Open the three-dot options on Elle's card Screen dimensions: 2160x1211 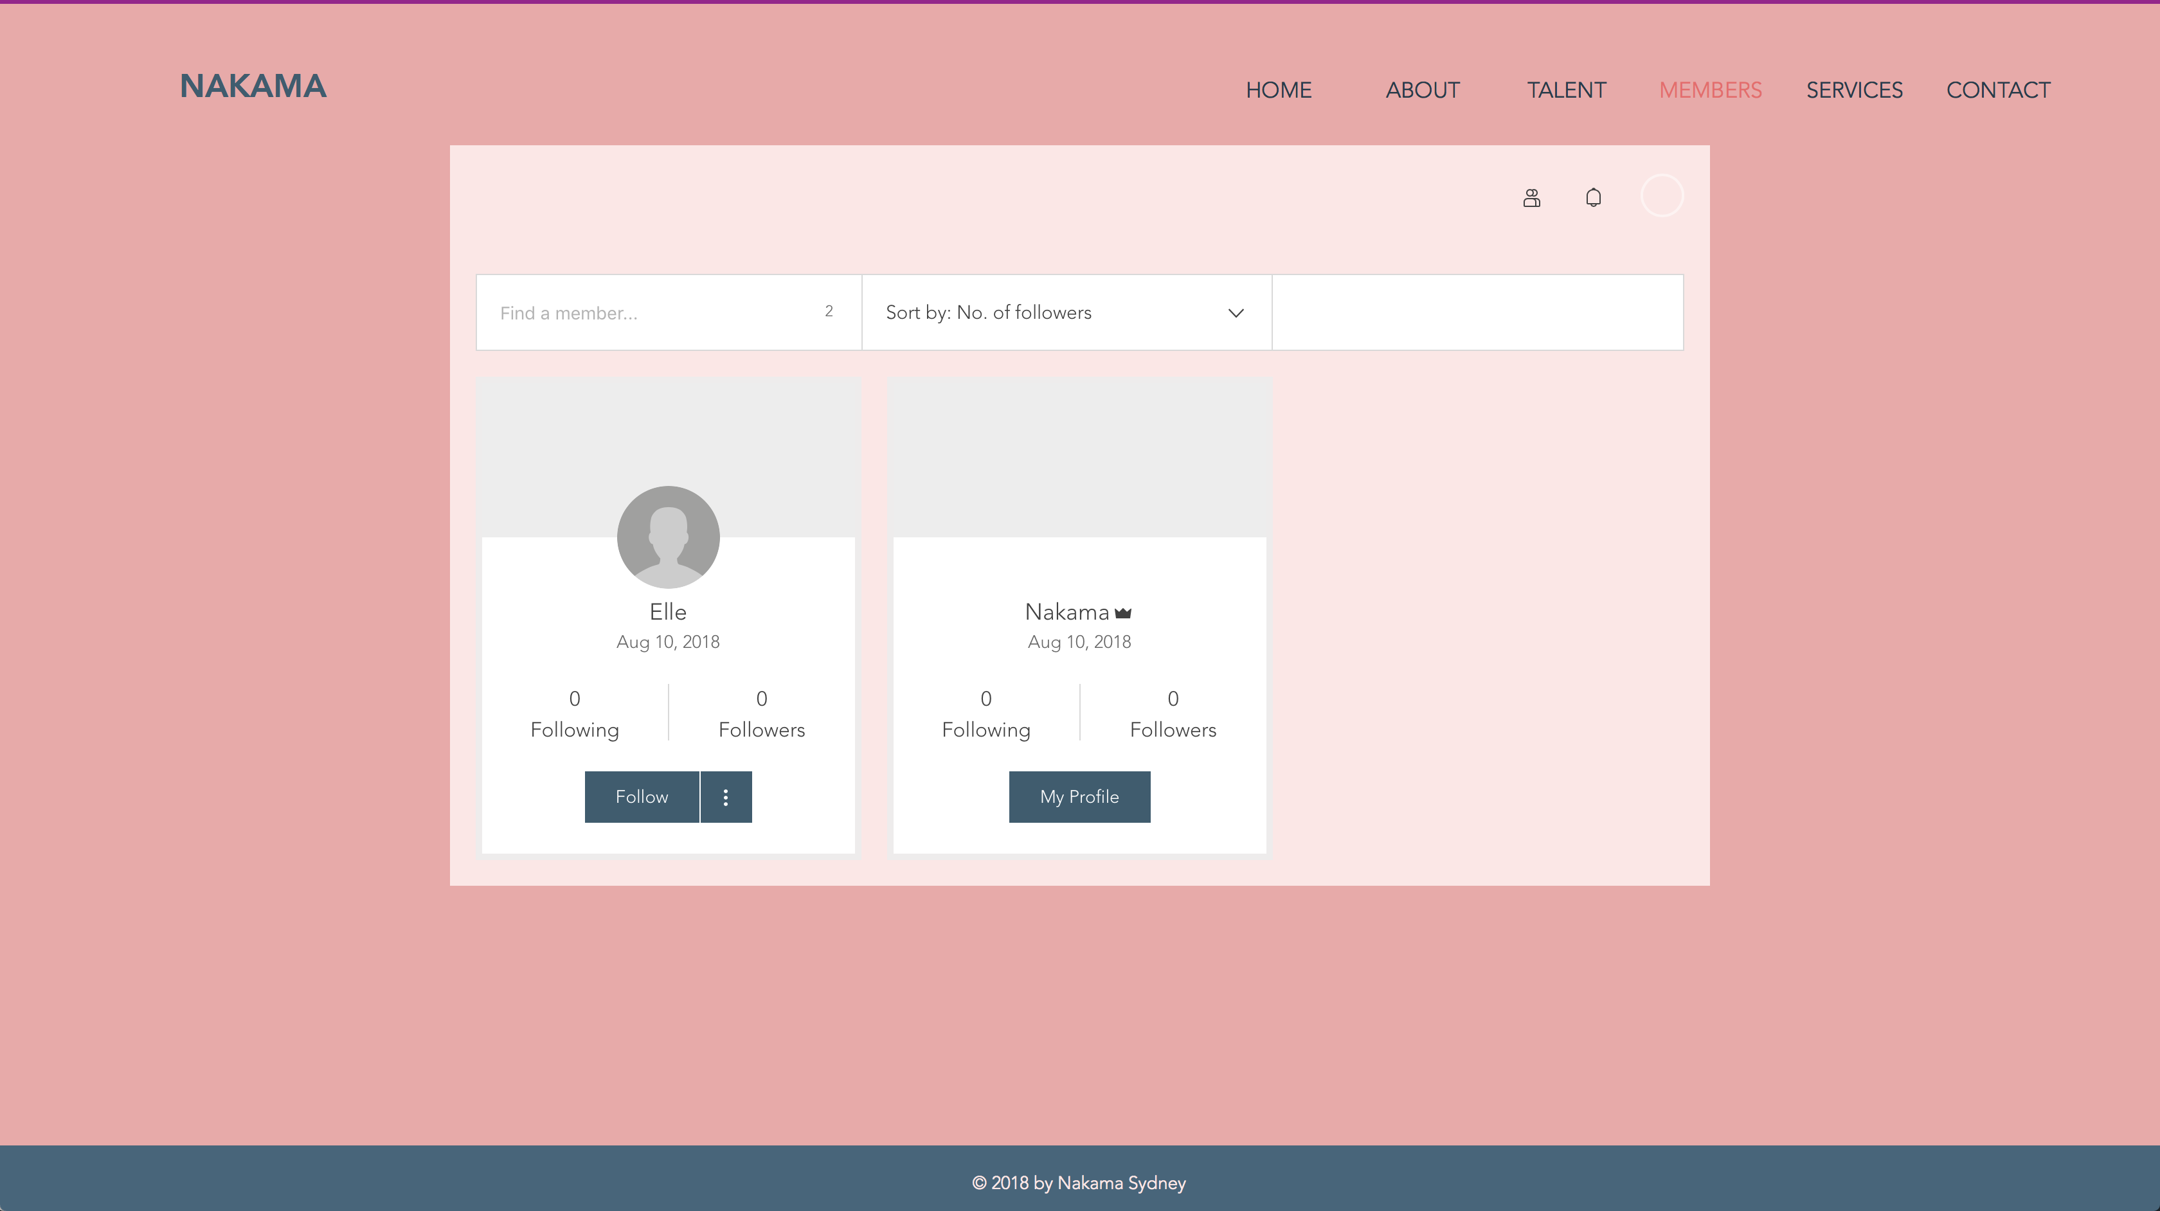(726, 796)
